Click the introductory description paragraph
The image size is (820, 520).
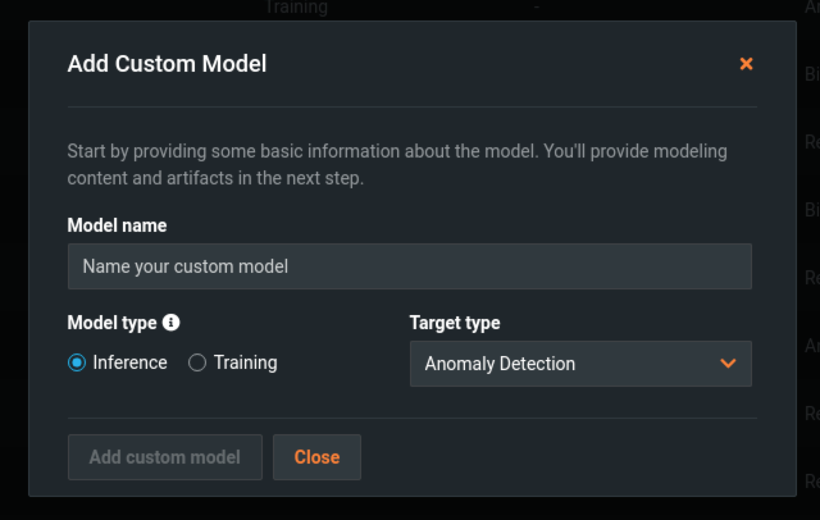(x=397, y=165)
